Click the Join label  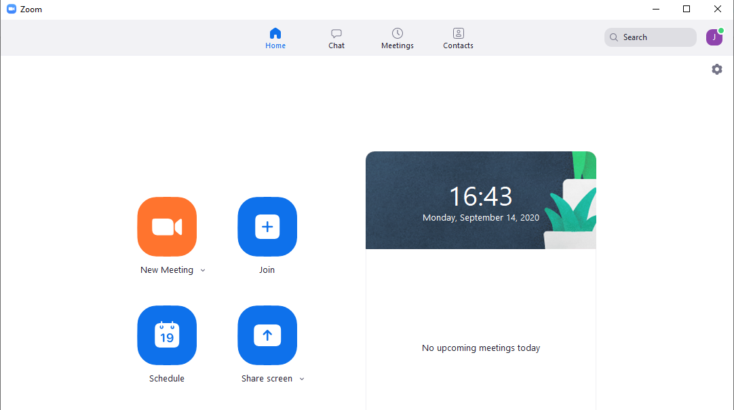(267, 270)
